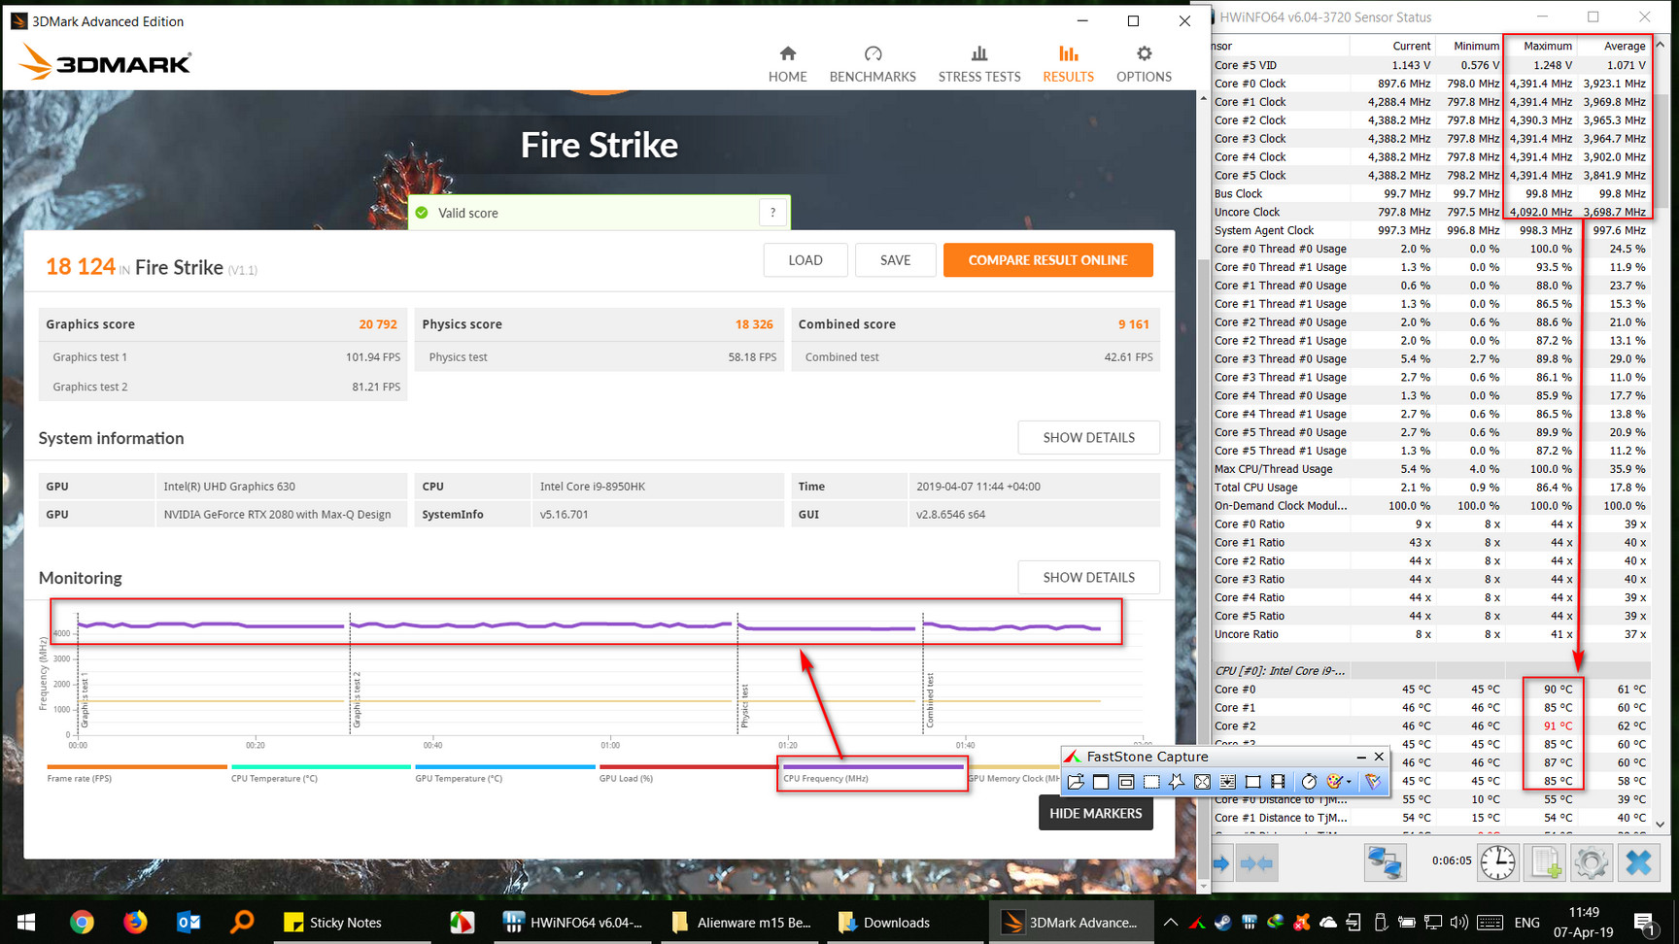Open the STRESS TESTS section
The width and height of the screenshot is (1679, 944).
[x=979, y=64]
